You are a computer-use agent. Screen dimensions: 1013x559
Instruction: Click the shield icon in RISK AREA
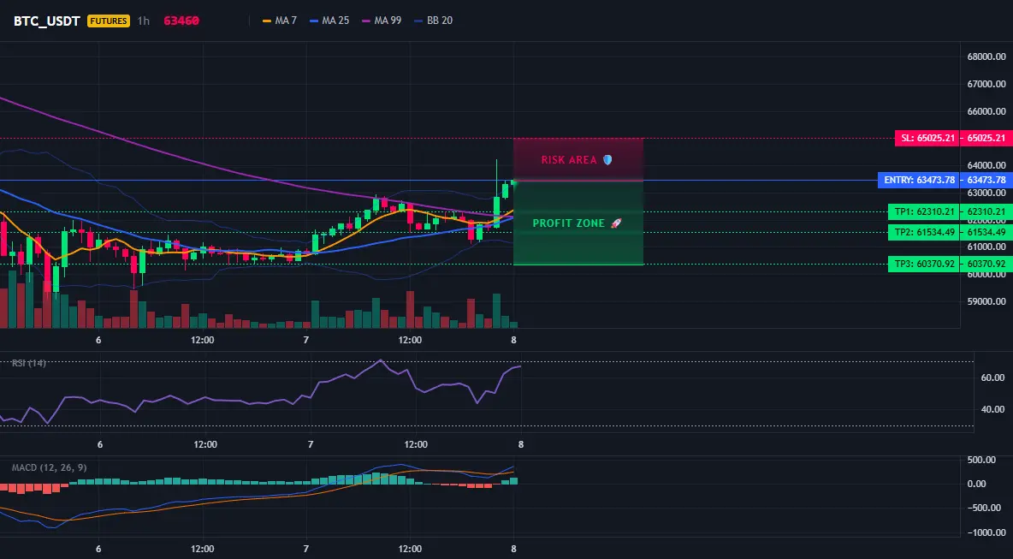pos(607,159)
